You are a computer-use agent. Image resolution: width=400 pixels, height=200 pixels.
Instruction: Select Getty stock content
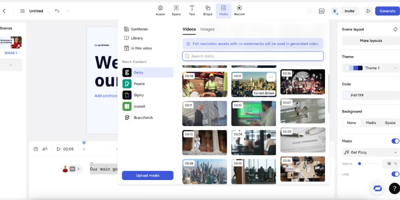[147, 72]
